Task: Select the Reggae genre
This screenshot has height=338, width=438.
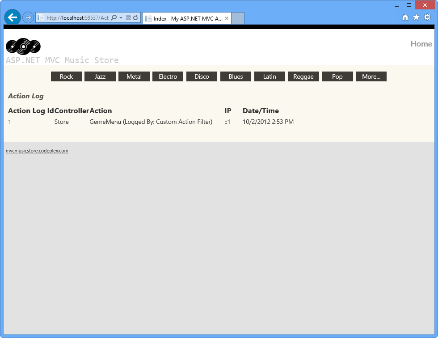Action: click(x=303, y=76)
